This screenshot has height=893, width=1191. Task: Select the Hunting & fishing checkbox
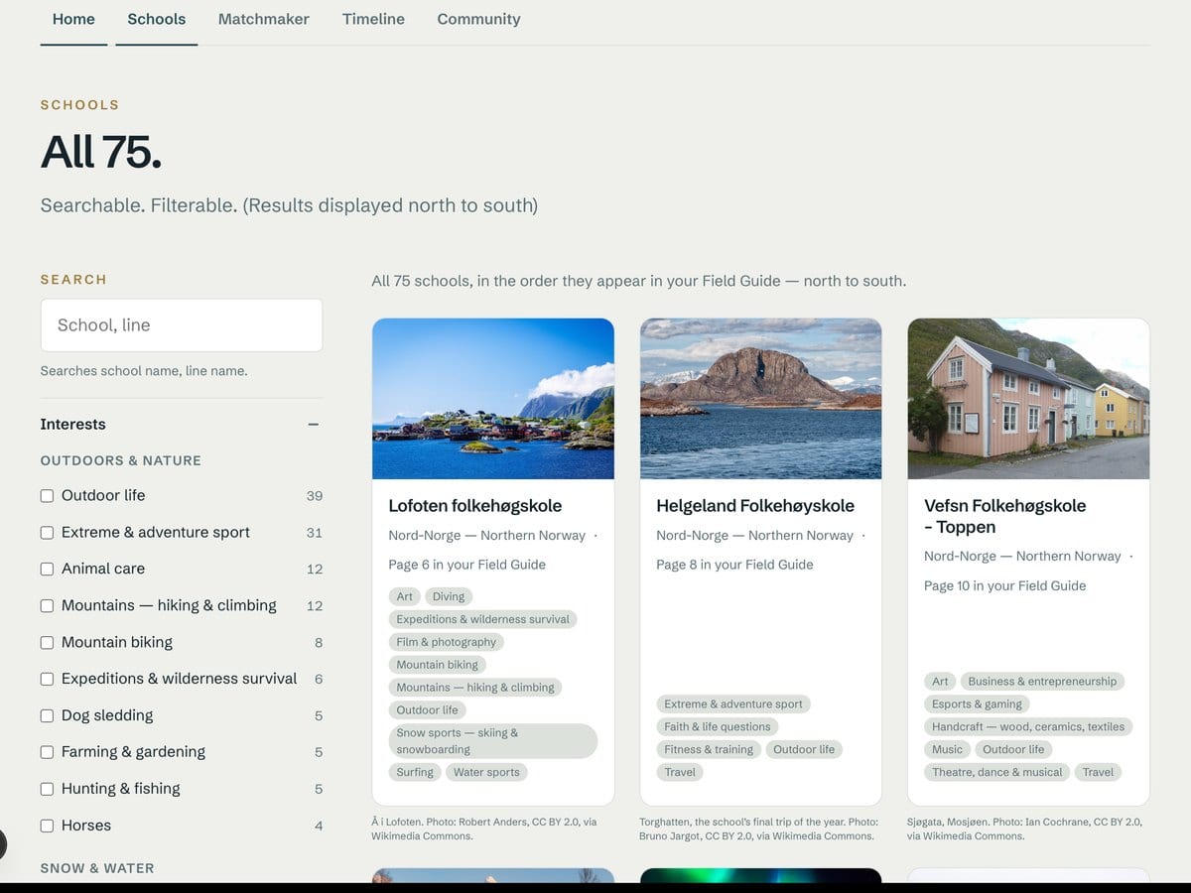click(x=47, y=789)
